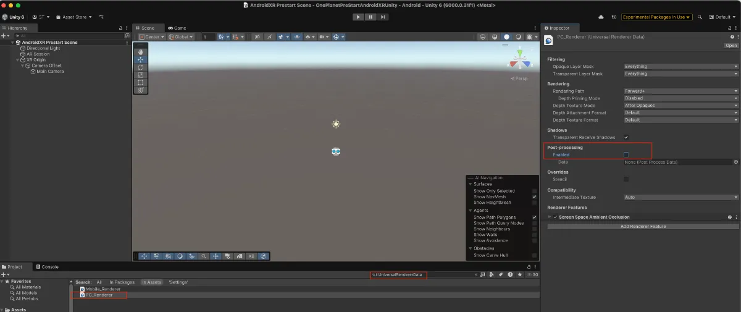Open Transparent Layer Mask dropdown
The height and width of the screenshot is (312, 741).
pyautogui.click(x=681, y=74)
